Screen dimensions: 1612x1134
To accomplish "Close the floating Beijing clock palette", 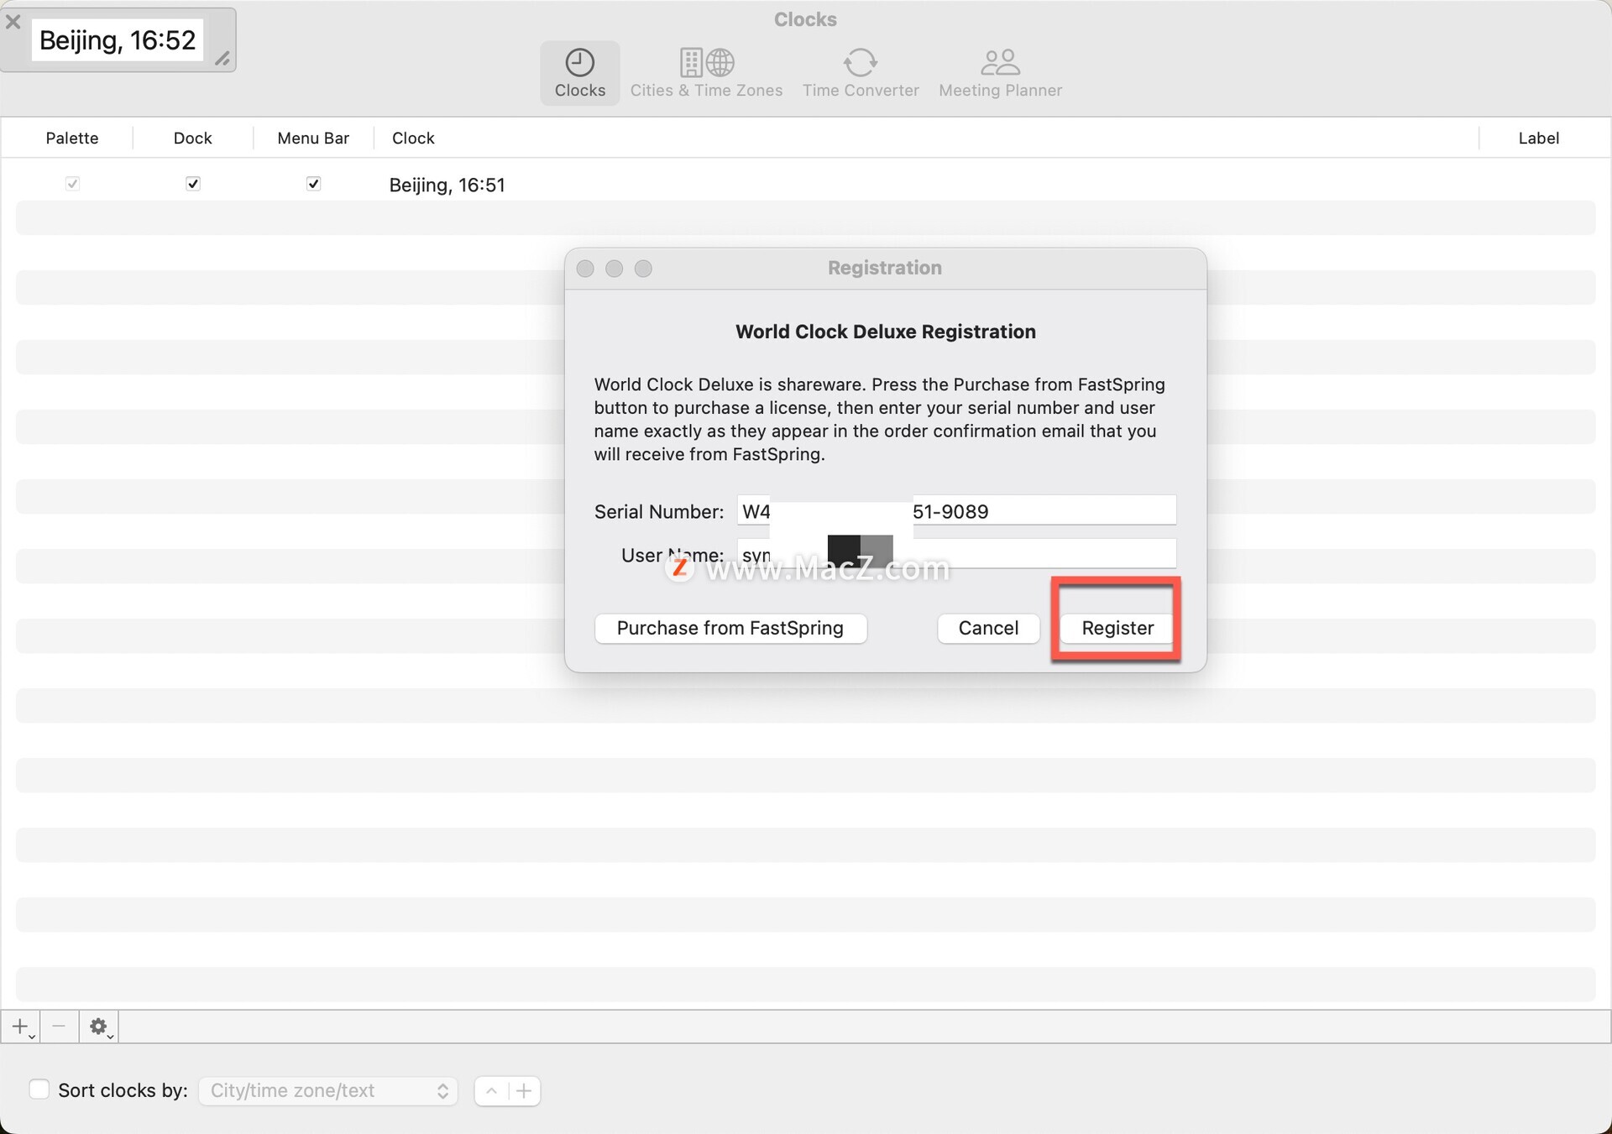I will pyautogui.click(x=13, y=22).
